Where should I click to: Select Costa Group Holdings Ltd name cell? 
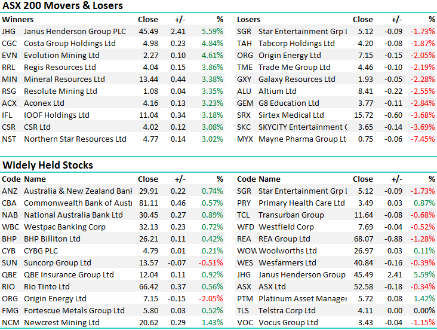70,43
